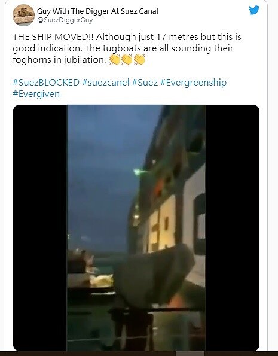Follow the #suezcanel hashtag link
The height and width of the screenshot is (356, 278).
106,82
